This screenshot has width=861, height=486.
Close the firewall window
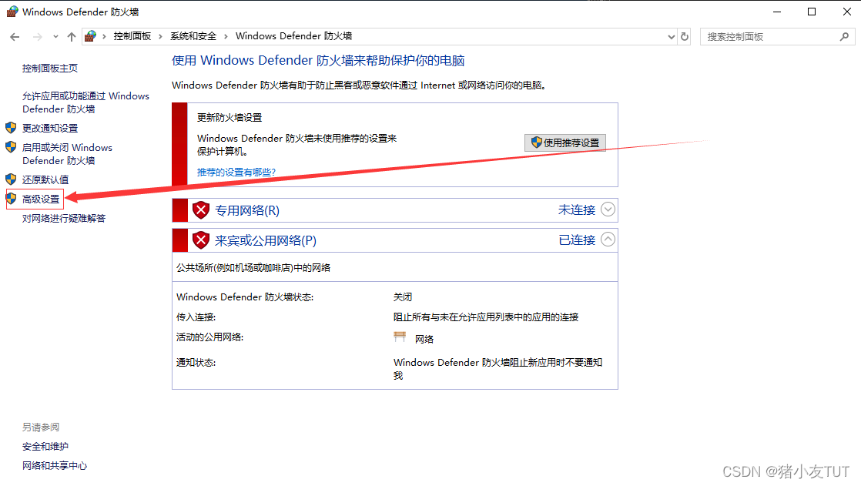(846, 12)
